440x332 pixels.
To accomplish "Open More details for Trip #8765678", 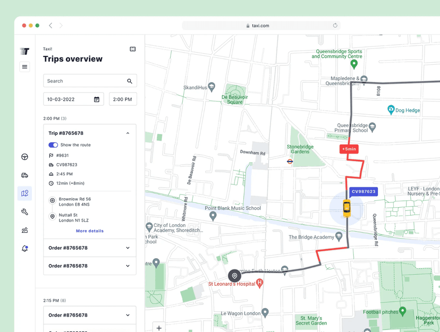I will (x=89, y=231).
